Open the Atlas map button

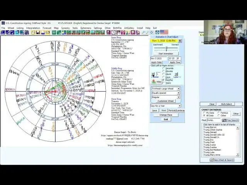point(156,82)
